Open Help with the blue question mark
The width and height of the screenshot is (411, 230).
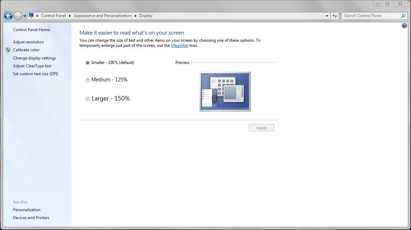tap(404, 26)
